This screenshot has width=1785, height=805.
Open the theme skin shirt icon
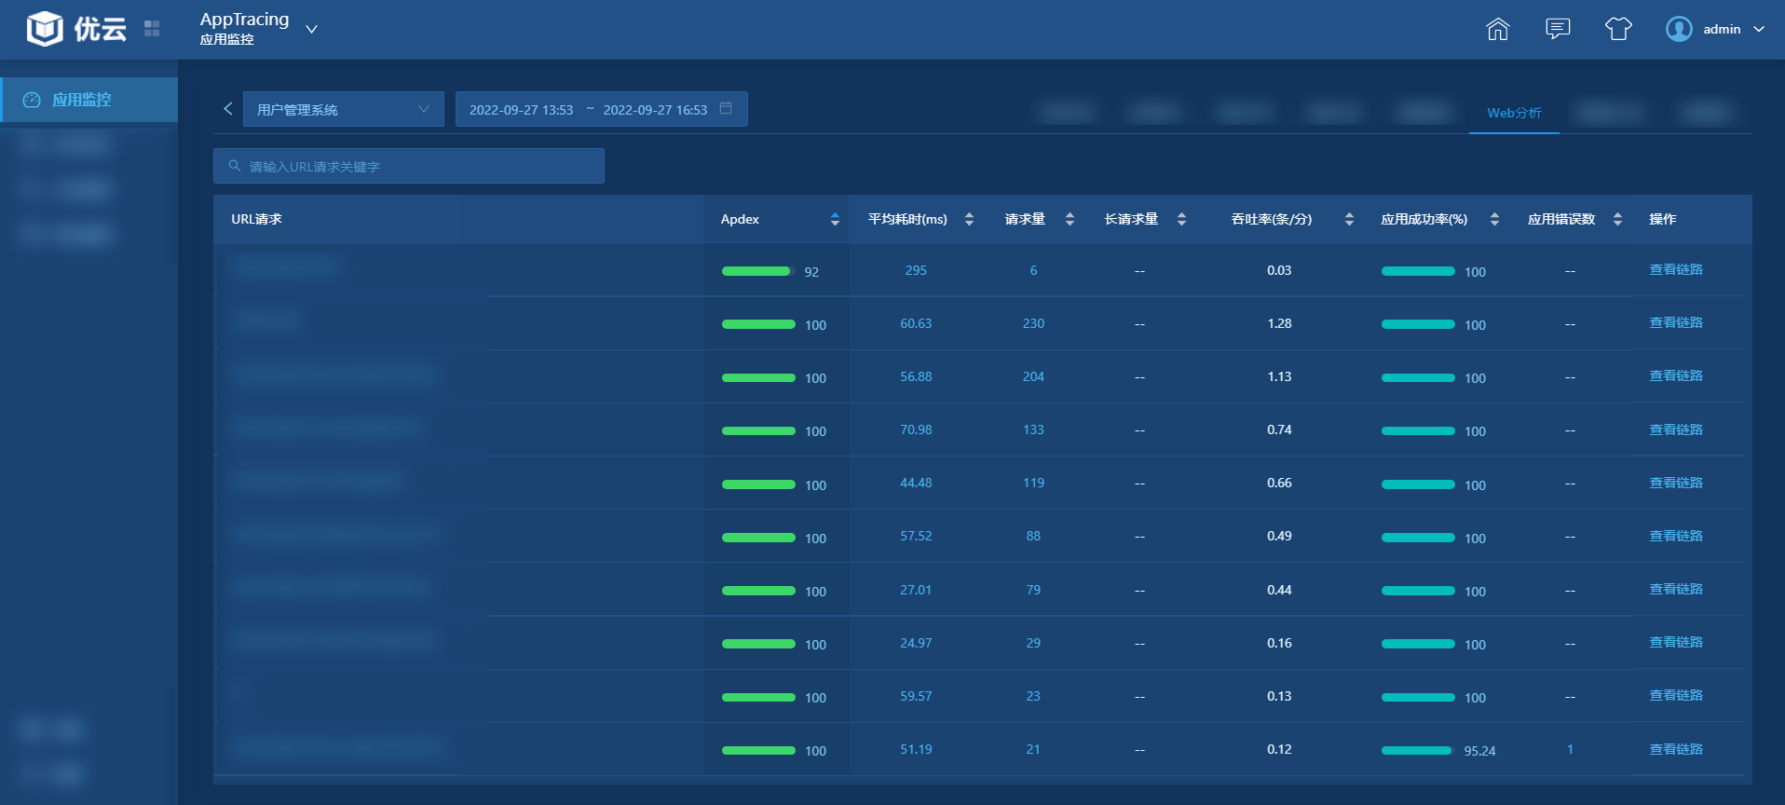pyautogui.click(x=1618, y=29)
